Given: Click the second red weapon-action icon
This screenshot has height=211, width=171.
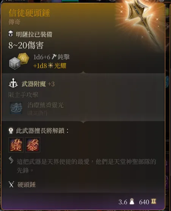Looking at the screenshot, I should click(x=33, y=145).
